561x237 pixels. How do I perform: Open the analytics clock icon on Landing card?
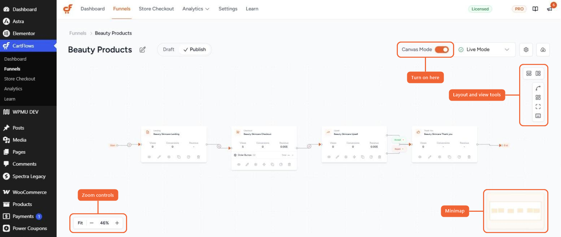[188, 157]
